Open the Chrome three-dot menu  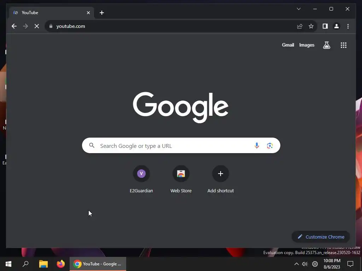click(x=348, y=26)
